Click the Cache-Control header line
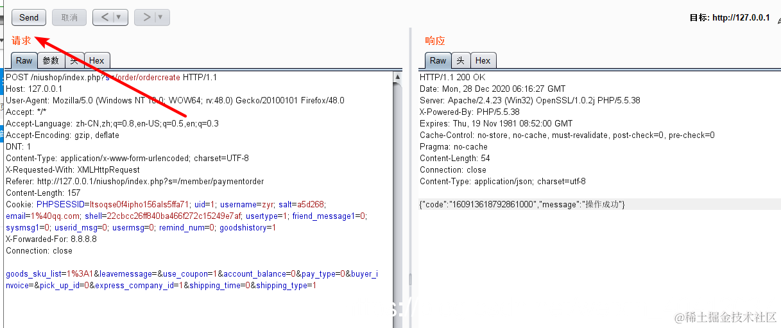781x328 pixels. (567, 135)
